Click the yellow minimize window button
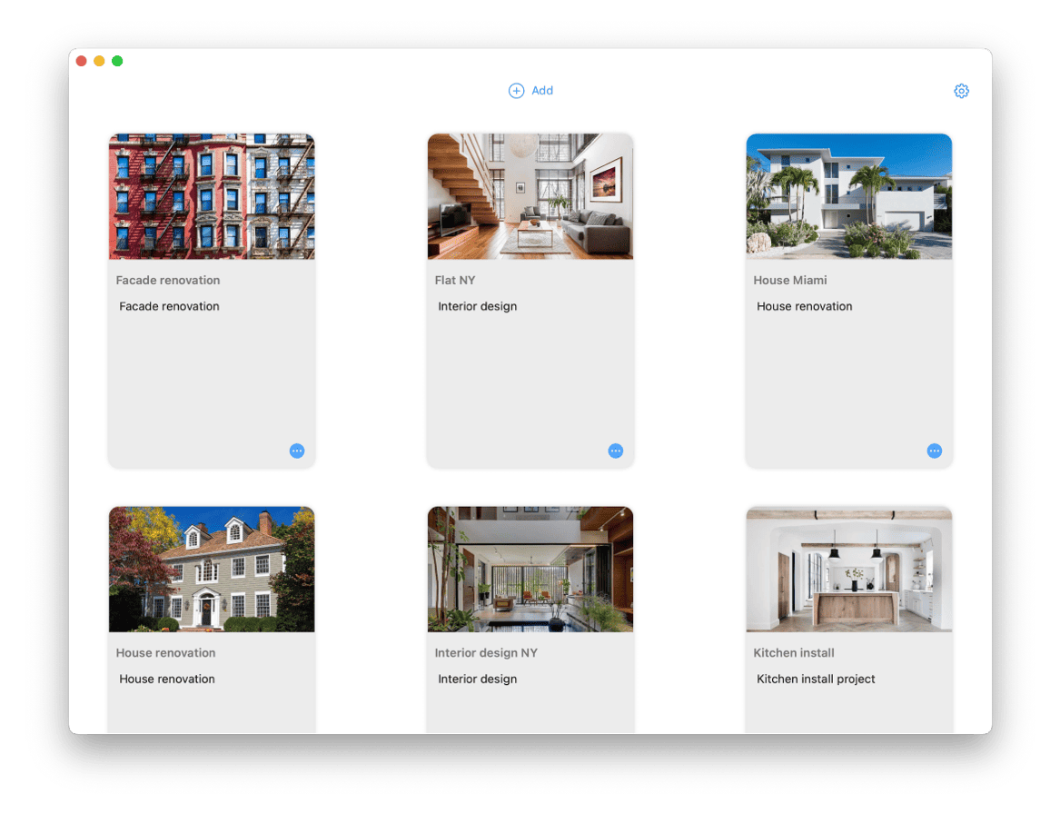The height and width of the screenshot is (813, 1060). 99,61
